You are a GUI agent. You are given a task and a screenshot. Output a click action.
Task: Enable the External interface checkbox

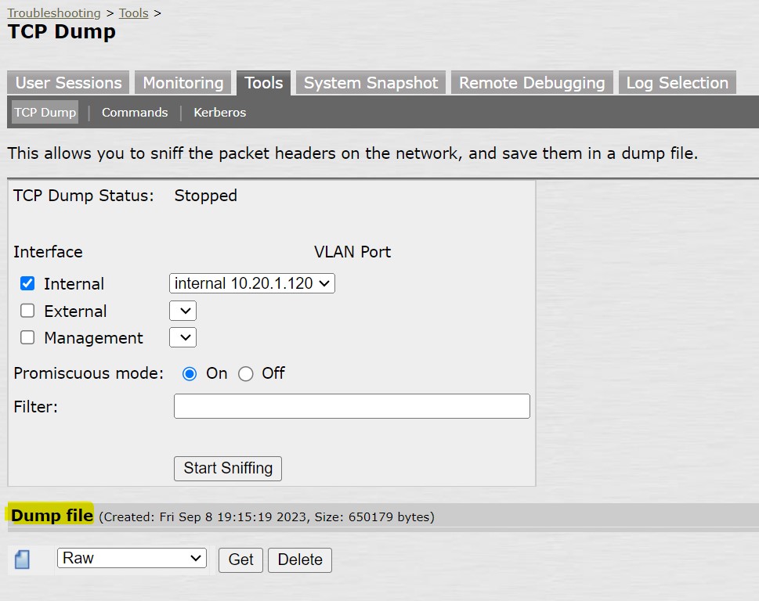(27, 311)
